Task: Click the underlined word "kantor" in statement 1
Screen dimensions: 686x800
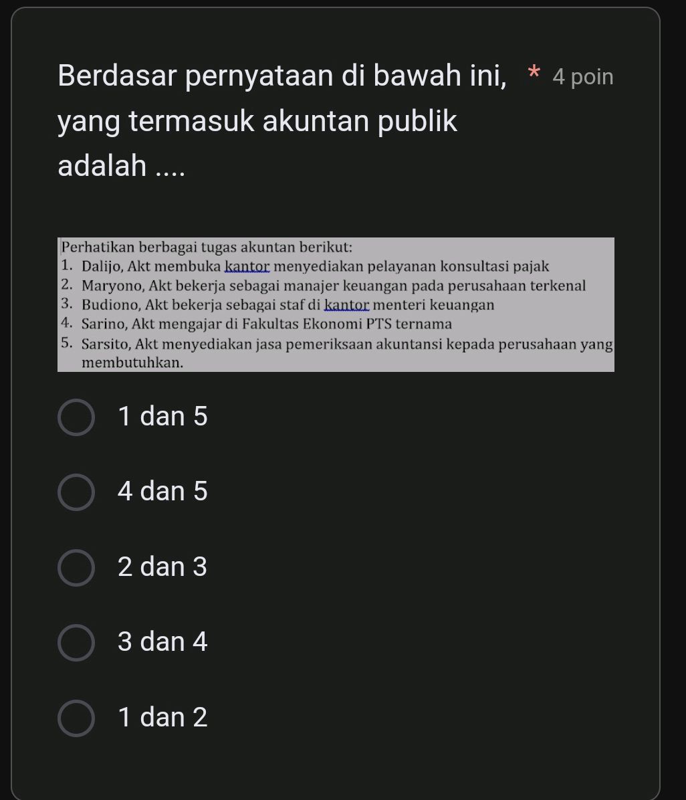Action: pos(247,266)
